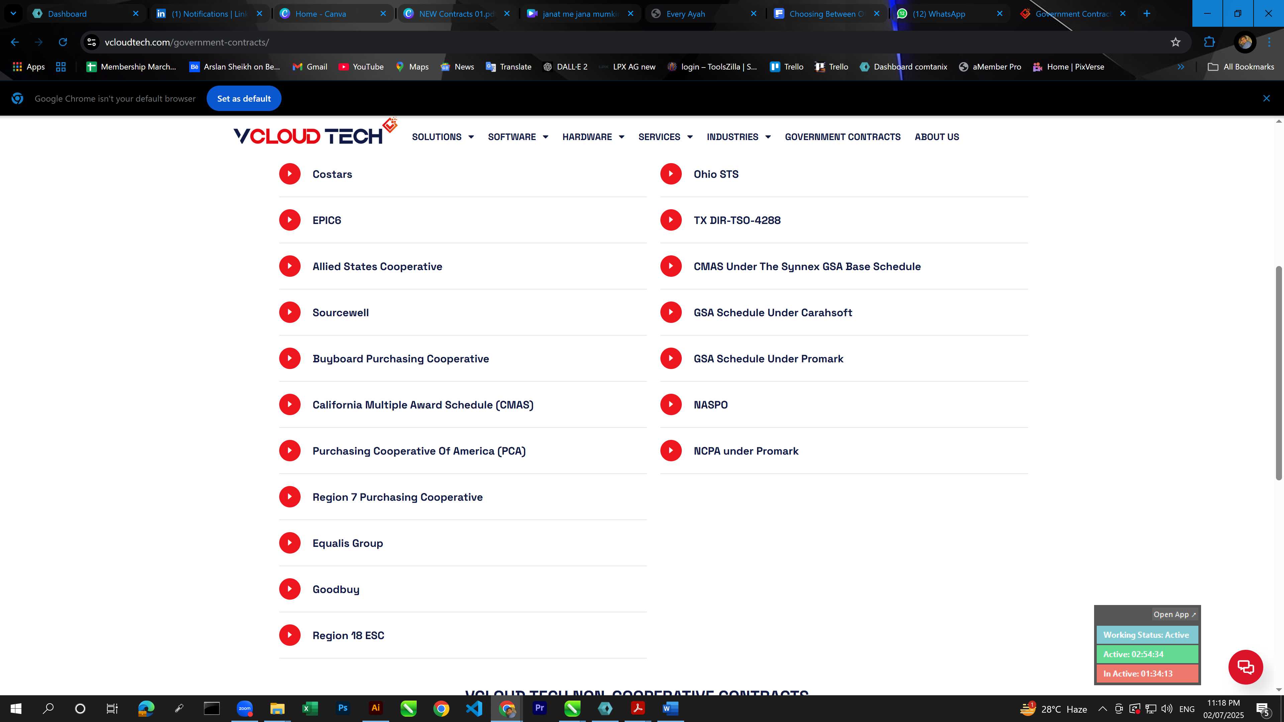Open Visual Studio Code from the taskbar
The image size is (1284, 722).
pos(474,708)
